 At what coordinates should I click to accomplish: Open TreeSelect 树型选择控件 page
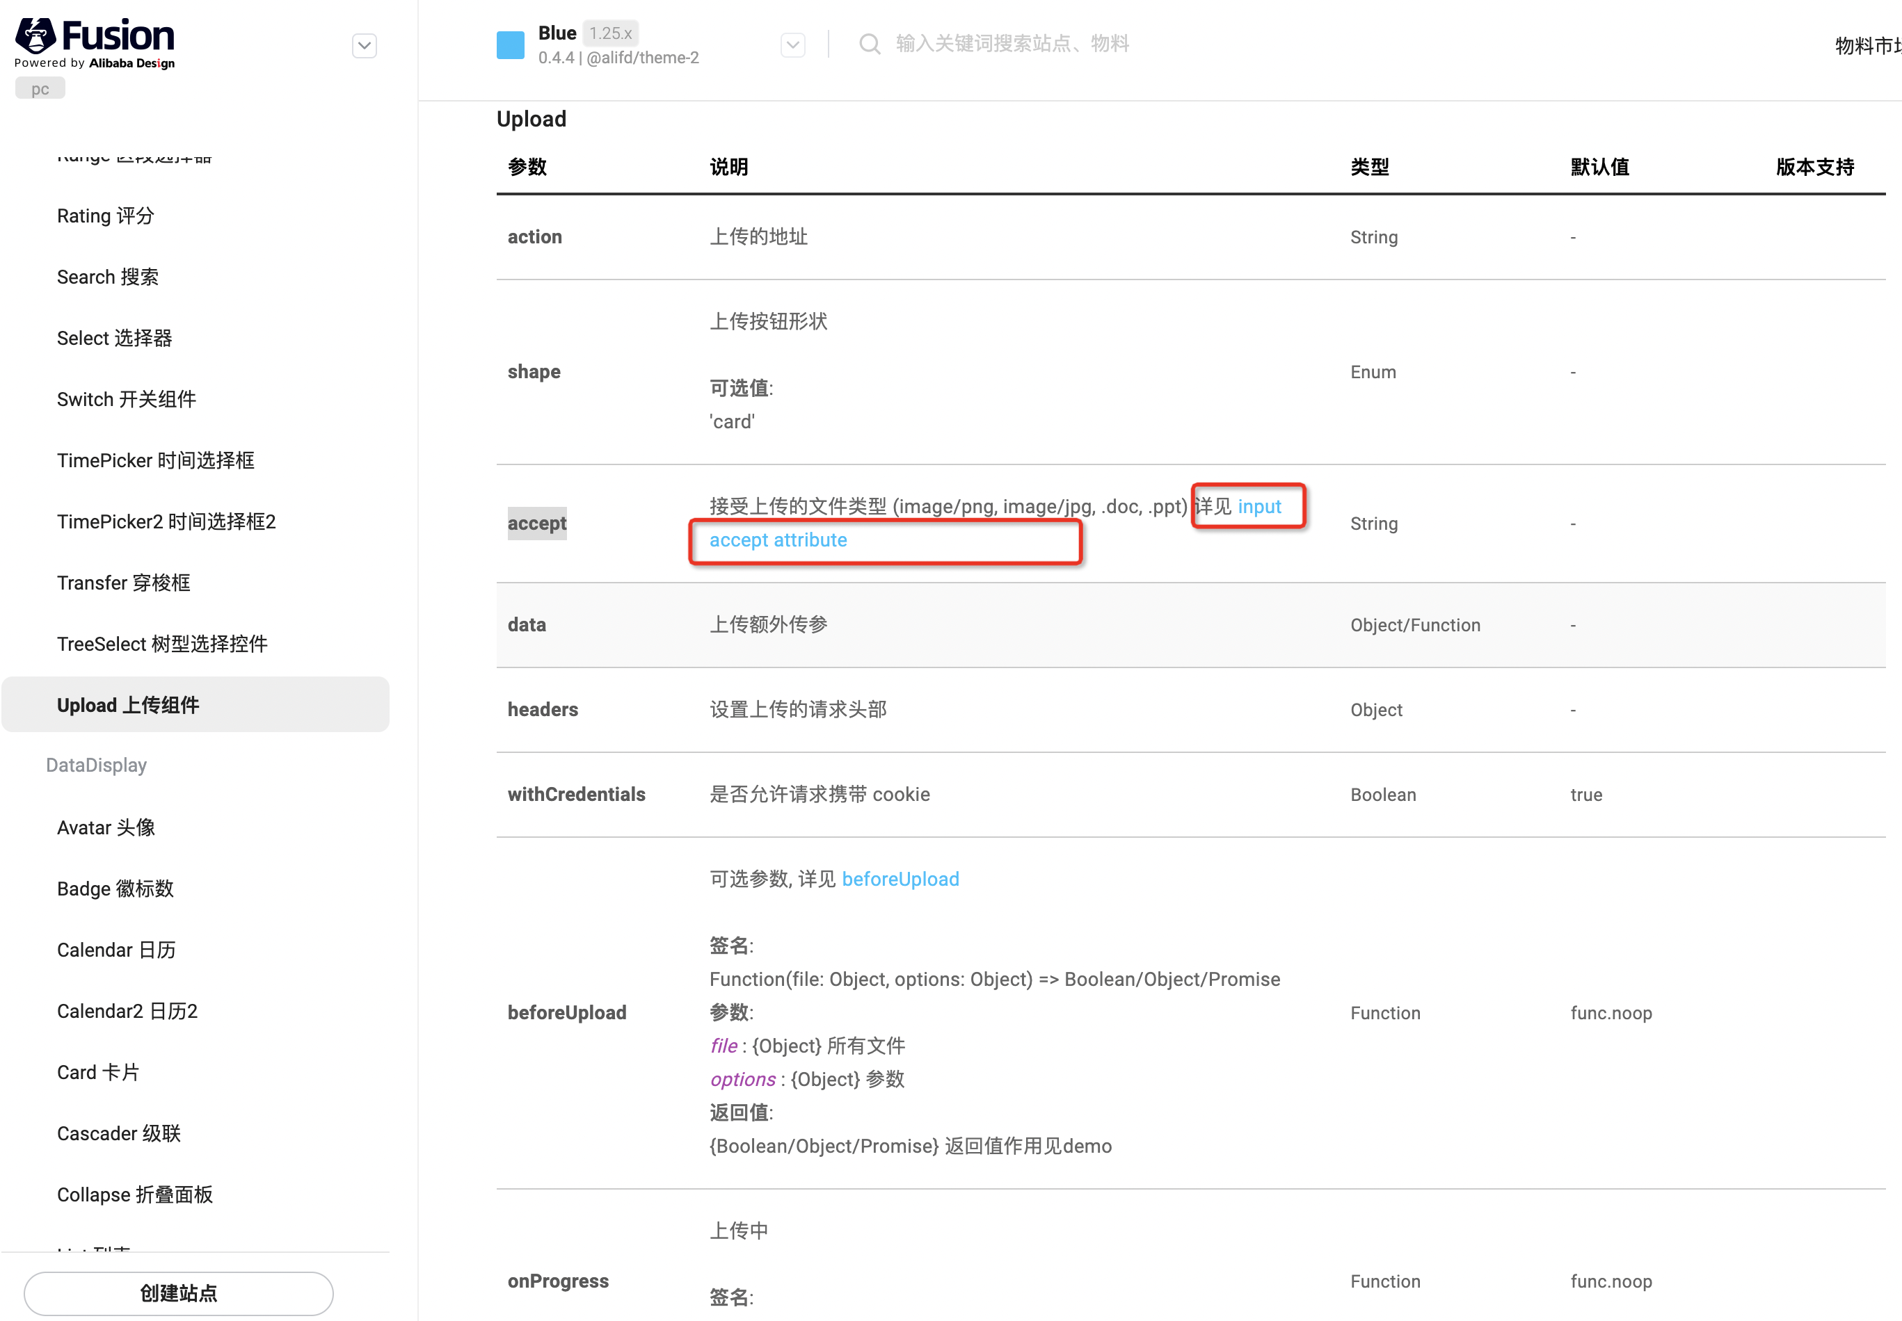(x=161, y=644)
